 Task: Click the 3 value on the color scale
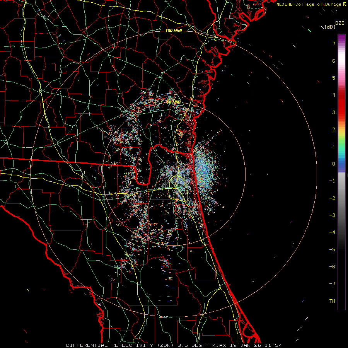(x=334, y=112)
